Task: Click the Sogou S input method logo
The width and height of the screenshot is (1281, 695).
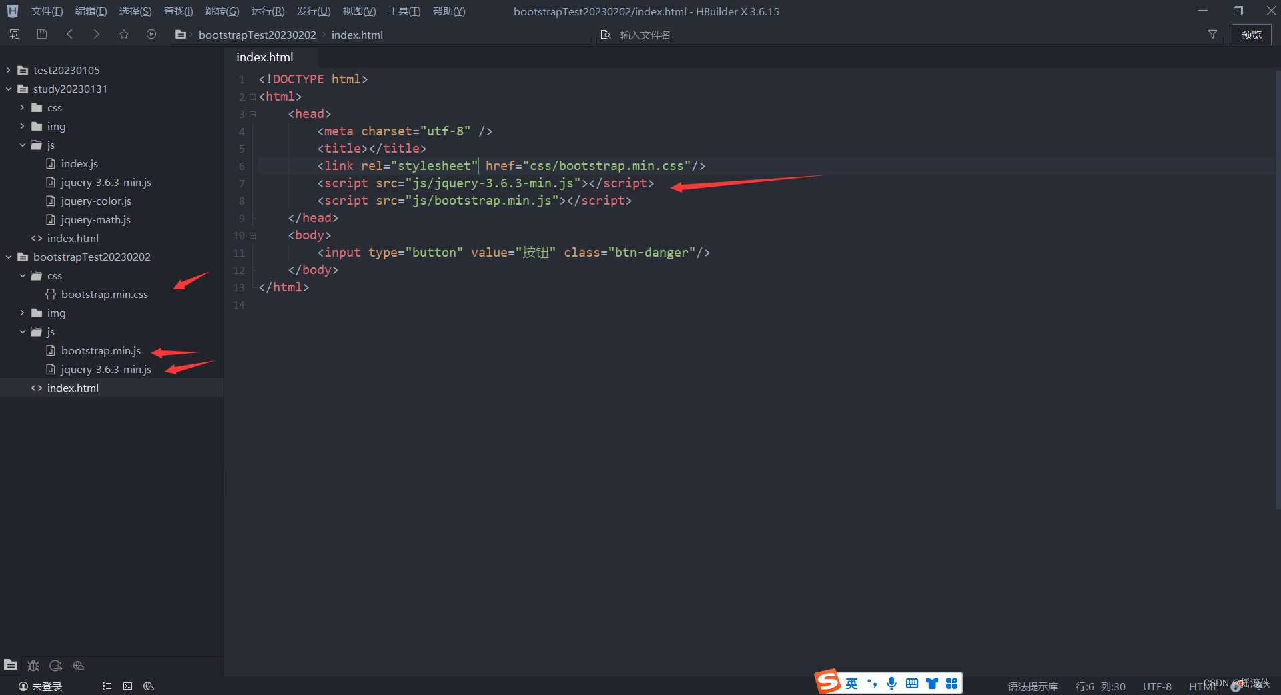Action: click(827, 682)
